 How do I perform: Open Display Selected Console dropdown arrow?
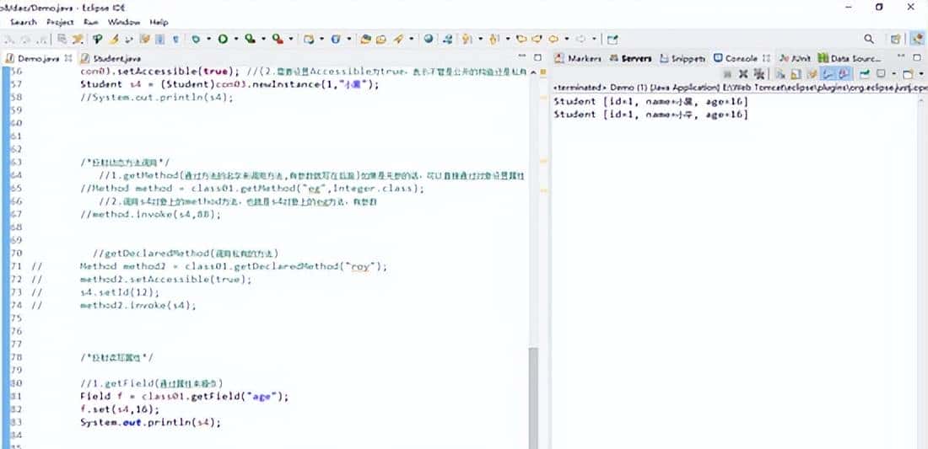[x=894, y=74]
